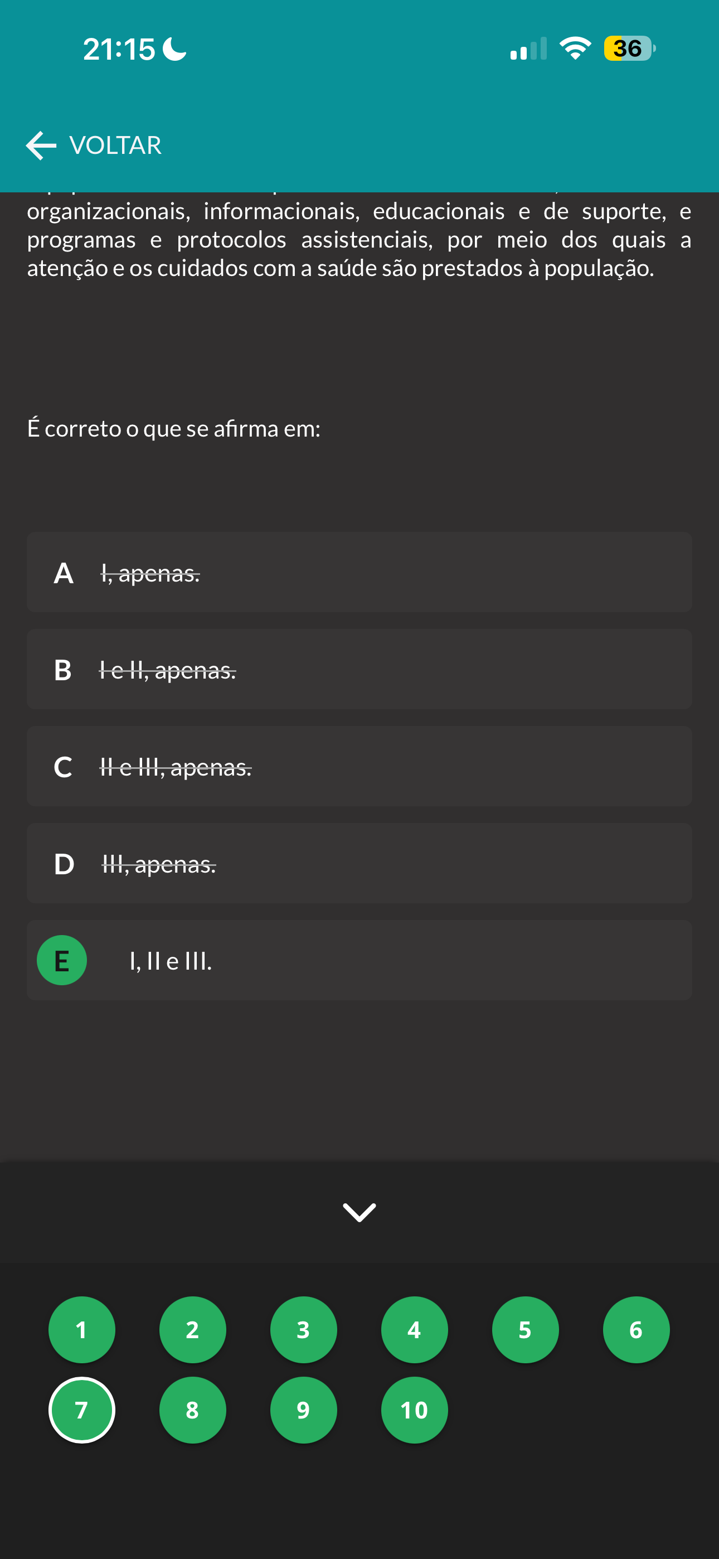Go to question 1
This screenshot has height=1559, width=719.
[82, 1330]
